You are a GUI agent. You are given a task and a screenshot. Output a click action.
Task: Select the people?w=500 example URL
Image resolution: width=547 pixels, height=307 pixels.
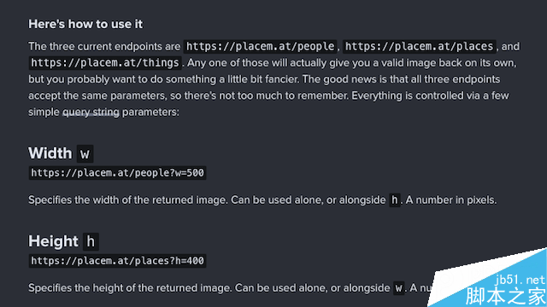coord(117,173)
